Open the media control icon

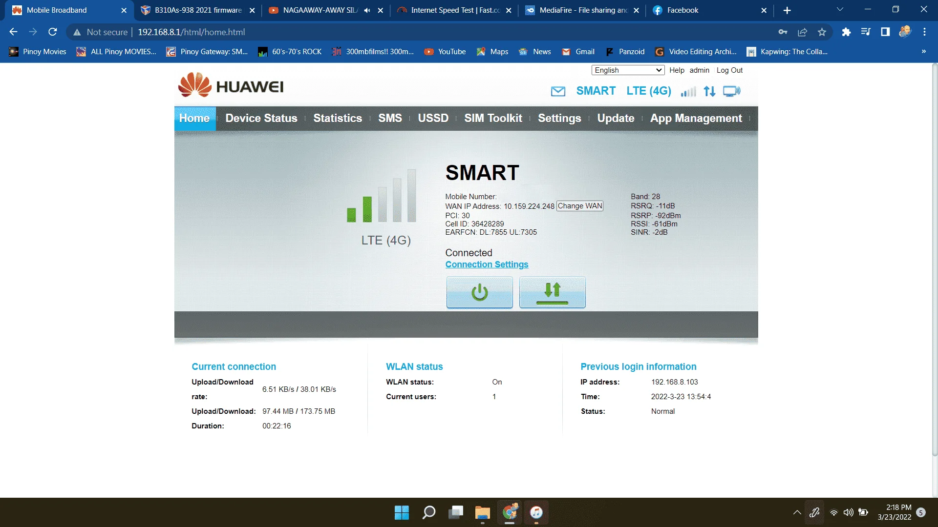[x=866, y=32]
